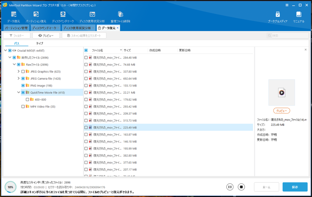This screenshot has height=197, width=312.
Task: Check the 225.49 MB file checkbox
Action: (x=86, y=127)
